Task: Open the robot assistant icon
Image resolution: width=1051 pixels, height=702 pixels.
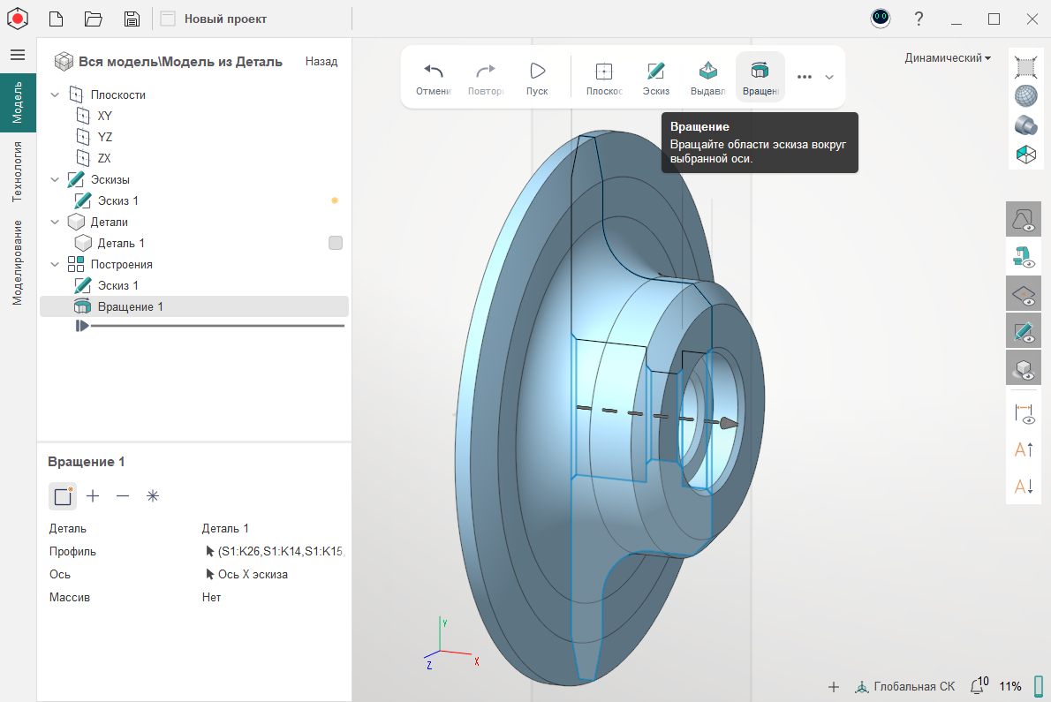Action: (x=880, y=19)
